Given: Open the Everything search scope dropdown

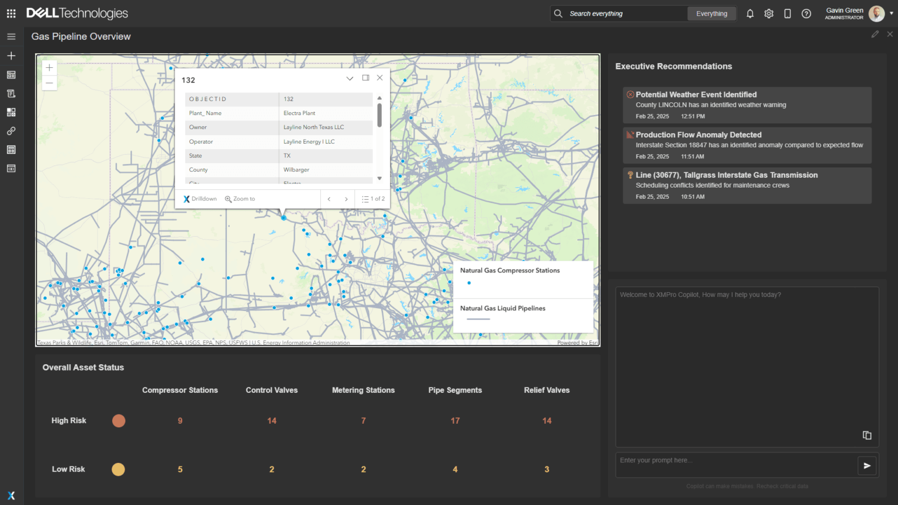Looking at the screenshot, I should pyautogui.click(x=712, y=13).
